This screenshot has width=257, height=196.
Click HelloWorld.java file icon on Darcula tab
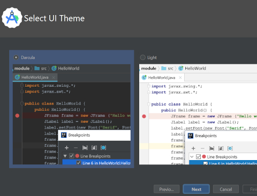pos(17,77)
